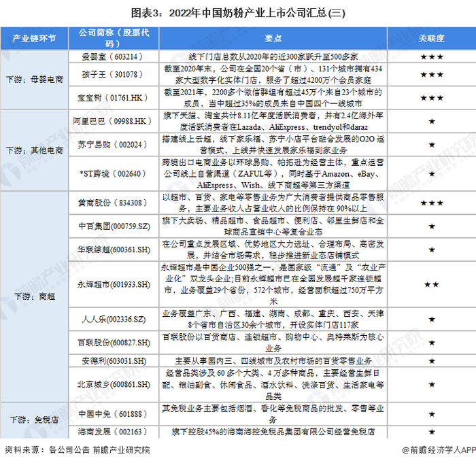The width and height of the screenshot is (476, 463).
Task: Click three-star rating for 宝宝树 row
Action: [432, 98]
